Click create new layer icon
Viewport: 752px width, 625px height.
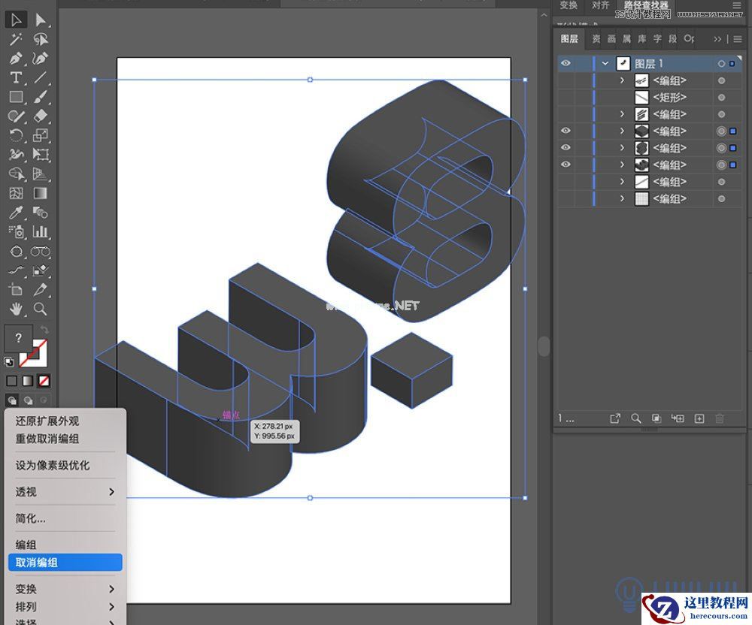pos(699,418)
